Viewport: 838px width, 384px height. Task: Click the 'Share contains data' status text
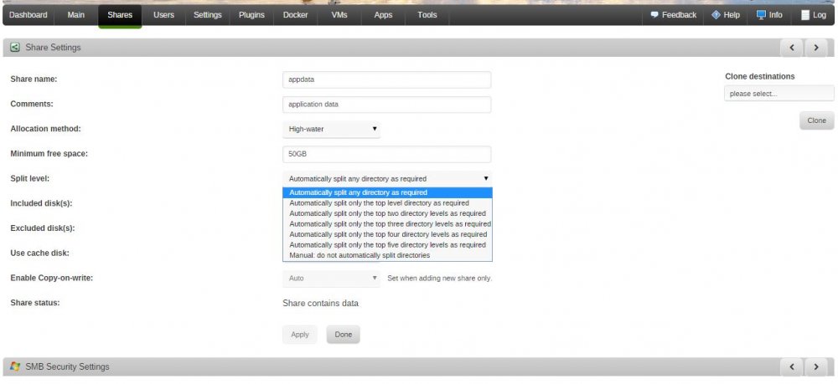pos(320,304)
